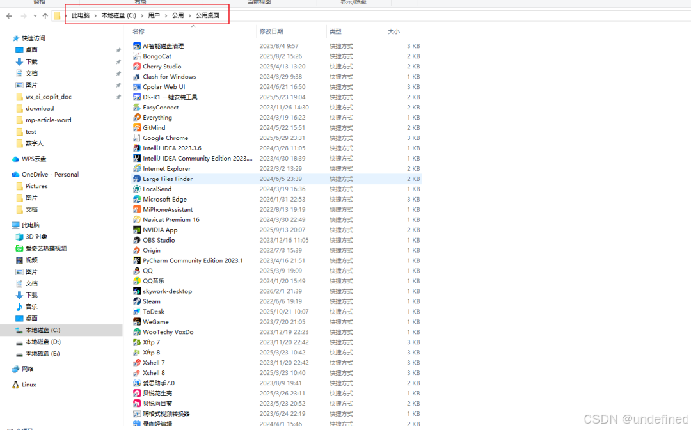Select the Internet Explorer shortcut icon
This screenshot has height=430, width=691.
137,168
